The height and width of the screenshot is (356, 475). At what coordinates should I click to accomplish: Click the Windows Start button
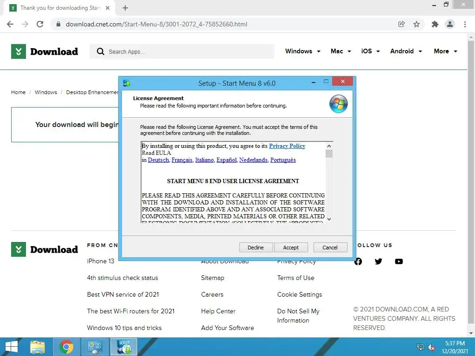[12, 347]
